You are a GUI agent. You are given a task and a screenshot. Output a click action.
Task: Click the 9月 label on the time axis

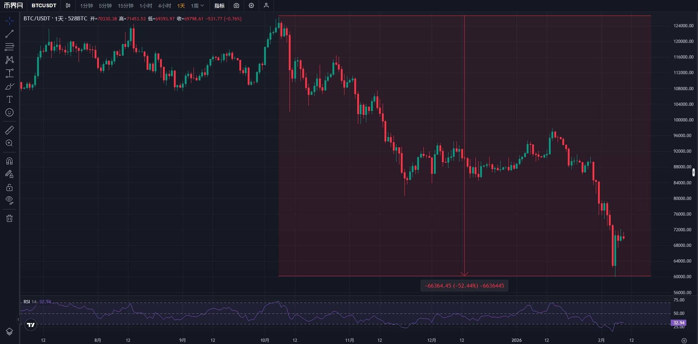(183, 340)
